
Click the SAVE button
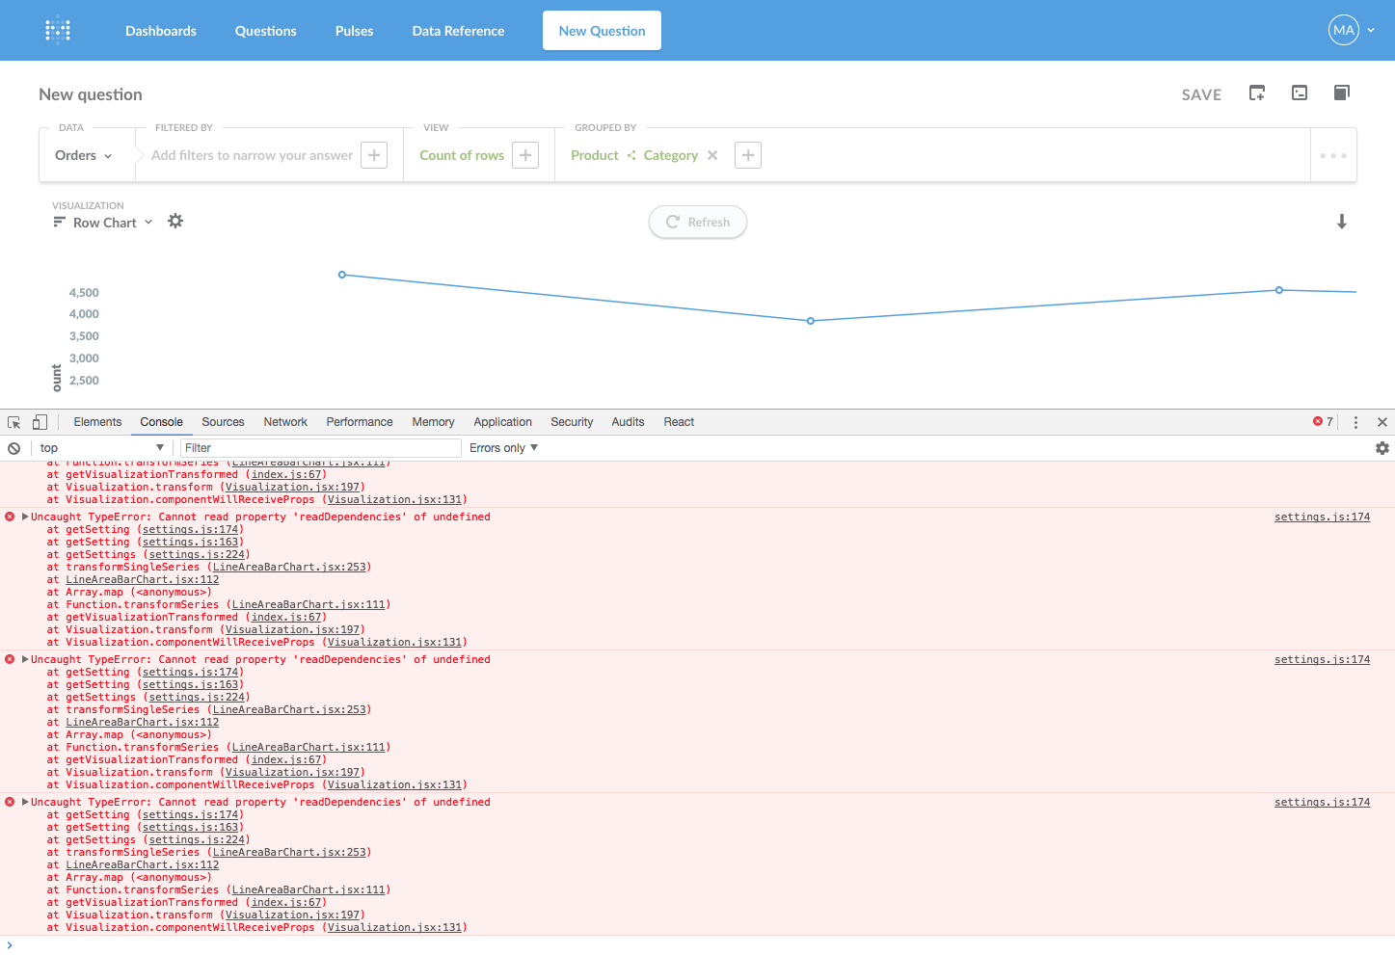[x=1201, y=94]
